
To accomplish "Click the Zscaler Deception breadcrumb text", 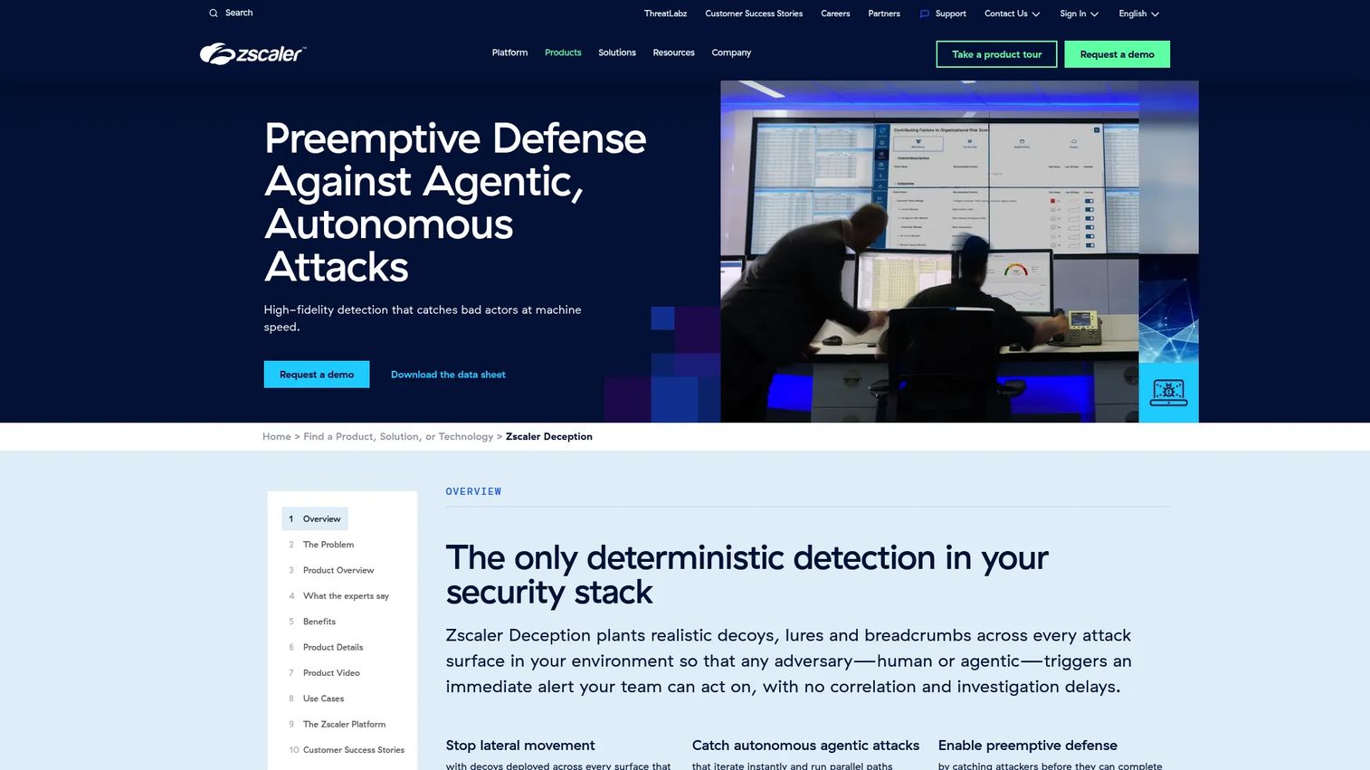I will point(548,436).
